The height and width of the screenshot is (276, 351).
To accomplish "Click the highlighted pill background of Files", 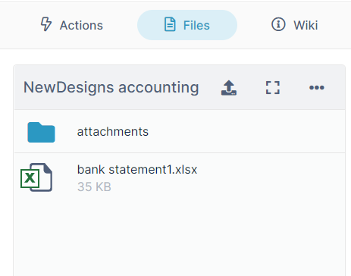I will pyautogui.click(x=187, y=25).
